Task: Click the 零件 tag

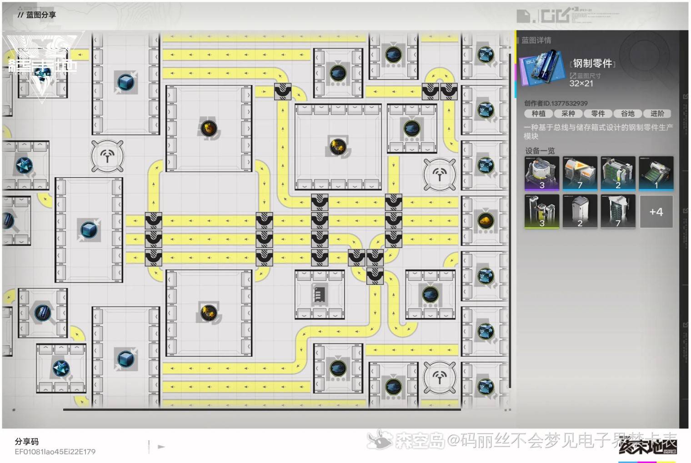Action: (598, 114)
